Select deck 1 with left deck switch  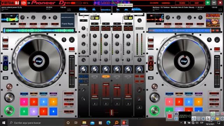(6, 63)
